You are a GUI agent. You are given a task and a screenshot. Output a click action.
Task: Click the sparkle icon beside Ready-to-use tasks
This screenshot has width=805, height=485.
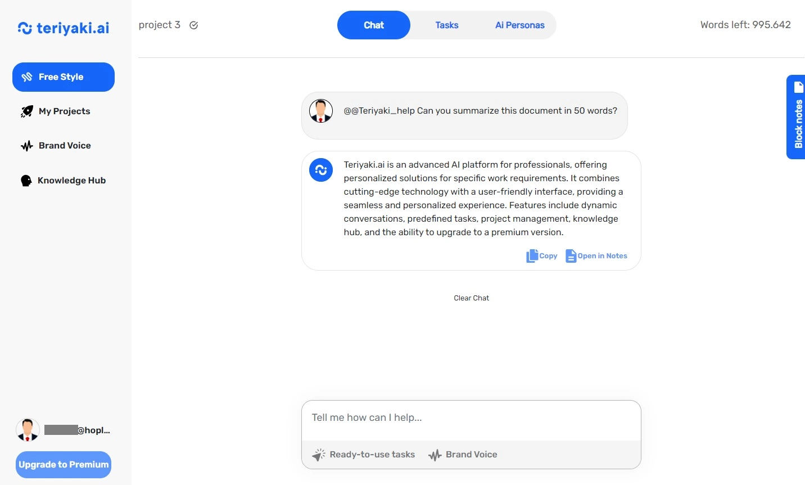[x=319, y=455]
